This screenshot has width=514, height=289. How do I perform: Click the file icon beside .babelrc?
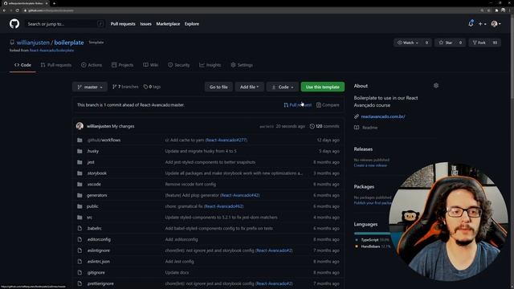tap(80, 228)
